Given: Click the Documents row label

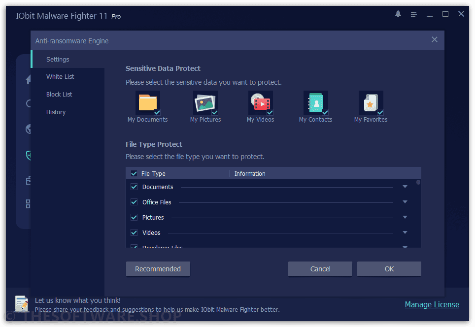Looking at the screenshot, I should point(158,187).
